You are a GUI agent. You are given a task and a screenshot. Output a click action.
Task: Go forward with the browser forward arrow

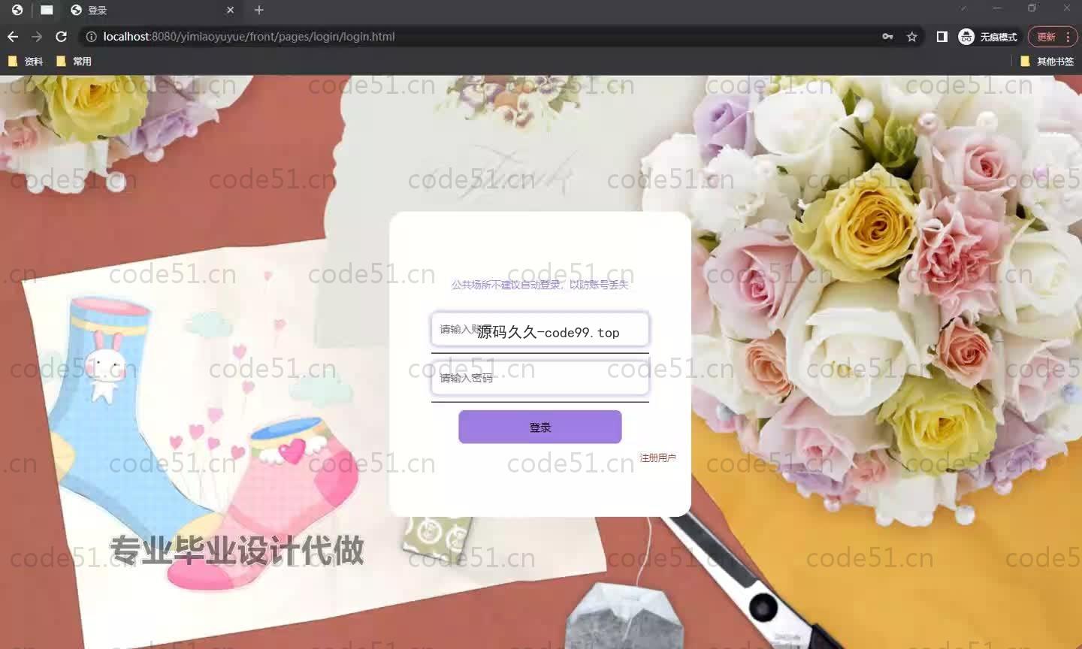37,36
